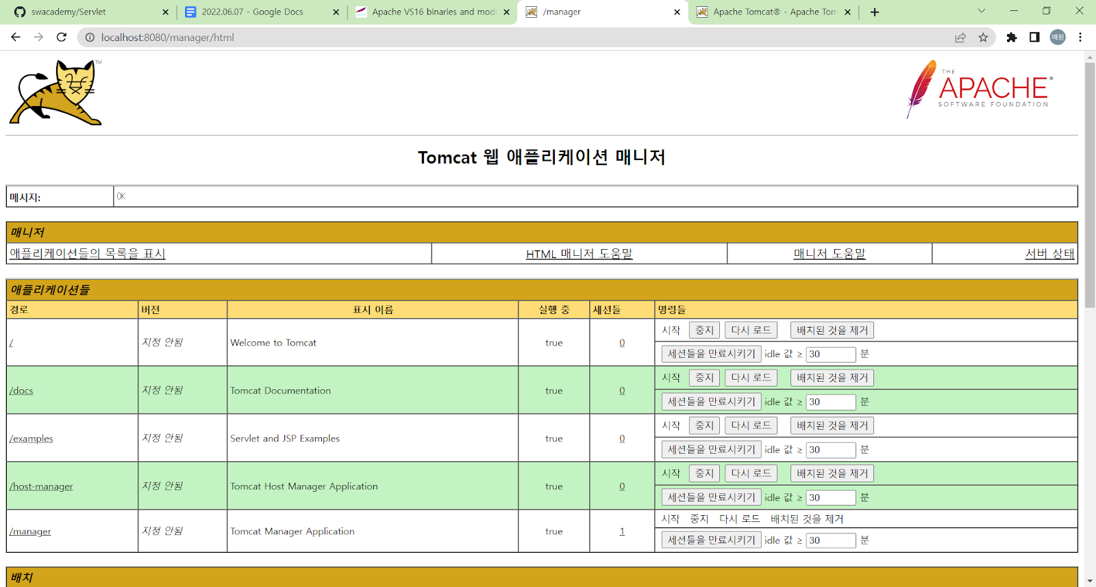Stop /host-manager with 중지 button

click(x=704, y=473)
